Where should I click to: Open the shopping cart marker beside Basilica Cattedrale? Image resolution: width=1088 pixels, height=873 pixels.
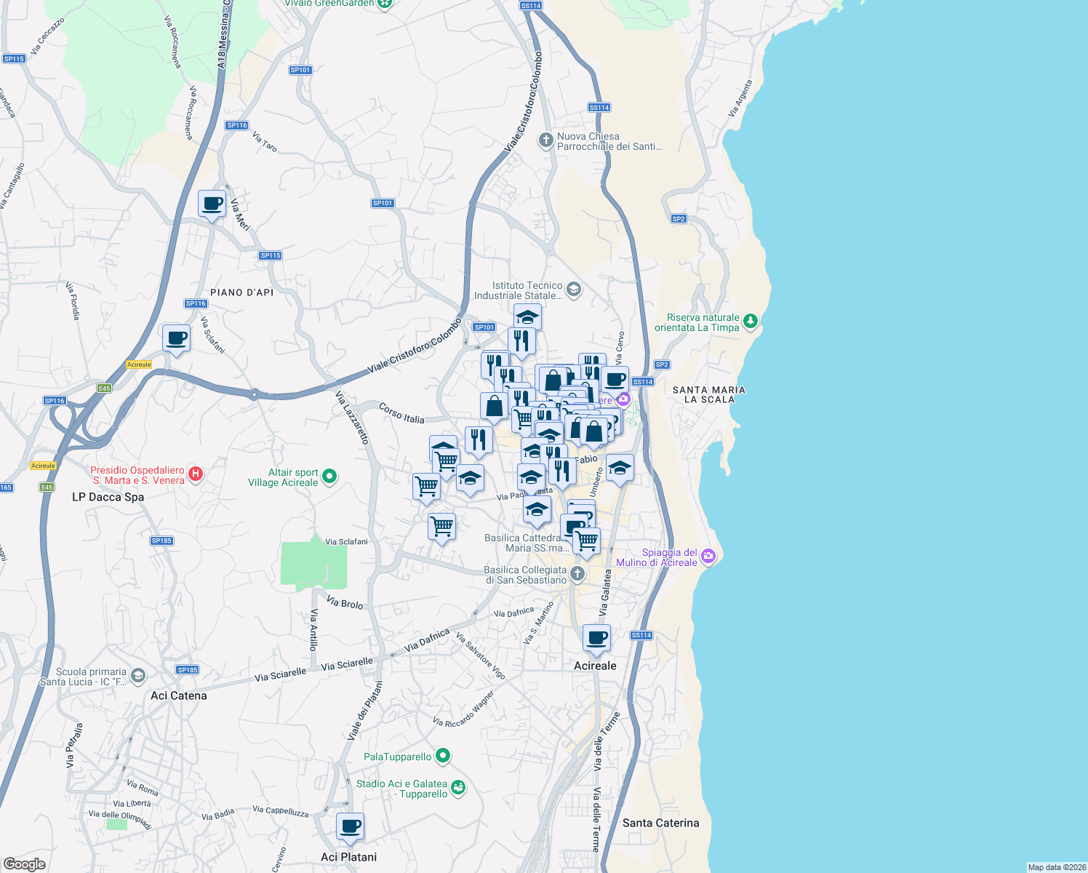pyautogui.click(x=586, y=543)
